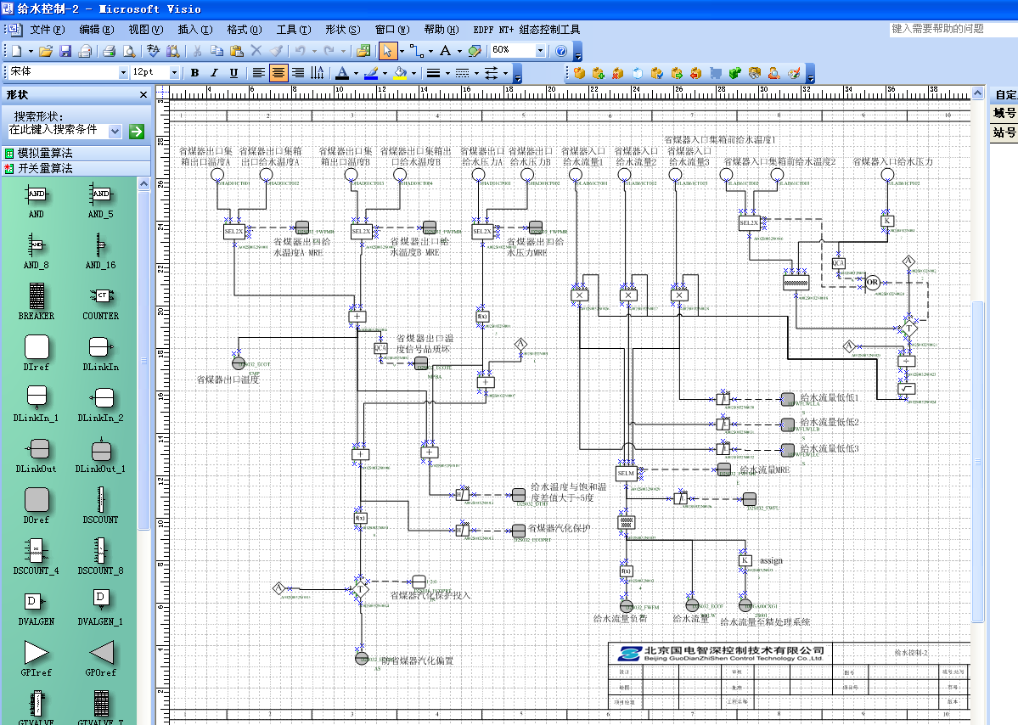Open the 模拟量算法 stencil
Image resolution: width=1018 pixels, height=725 pixels.
point(76,153)
